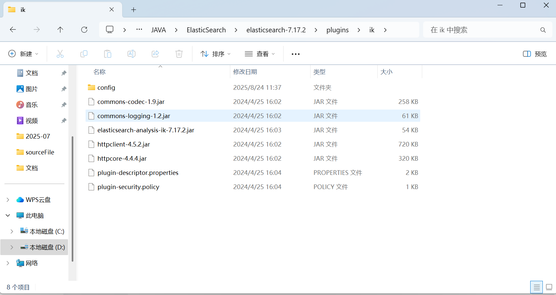The image size is (556, 295).
Task: Toggle the 预览 preview pane
Action: pos(535,54)
